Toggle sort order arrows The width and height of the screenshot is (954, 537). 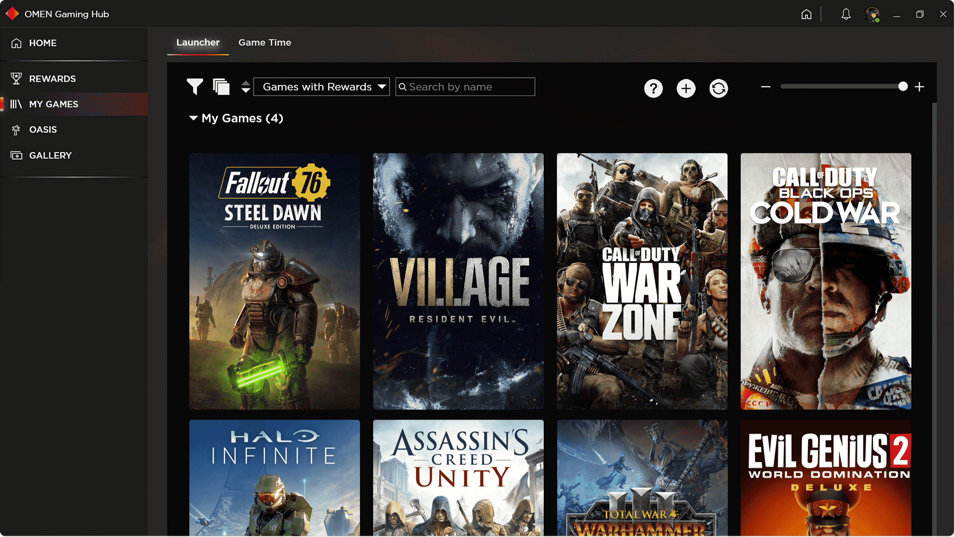point(246,87)
